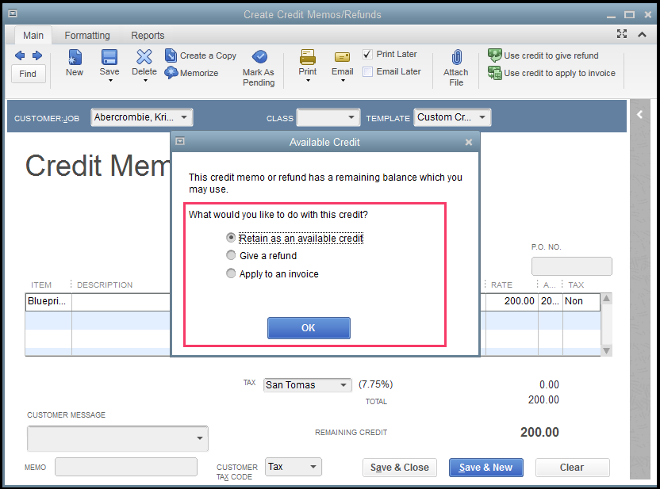660x489 pixels.
Task: Click the Print printer icon
Action: (308, 57)
